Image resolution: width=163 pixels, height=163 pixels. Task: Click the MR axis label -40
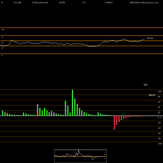point(159,128)
